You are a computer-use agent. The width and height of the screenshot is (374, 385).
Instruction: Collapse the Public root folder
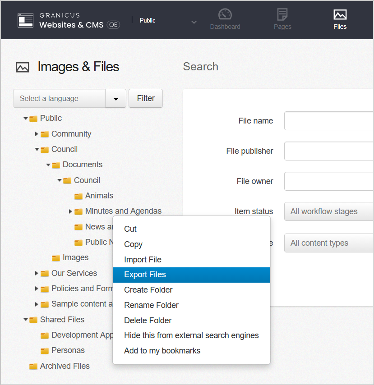26,119
